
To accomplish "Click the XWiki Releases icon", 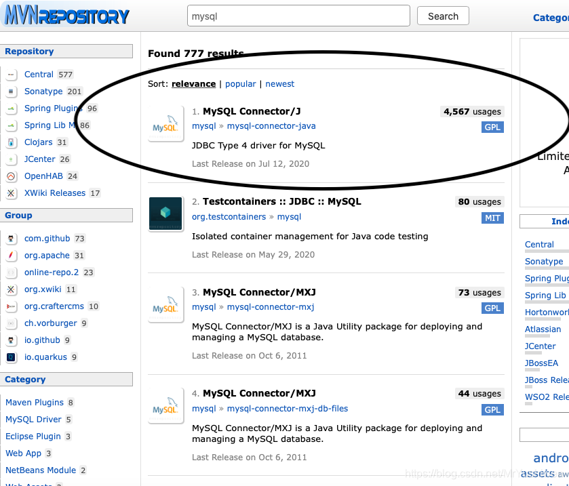I will click(x=12, y=193).
